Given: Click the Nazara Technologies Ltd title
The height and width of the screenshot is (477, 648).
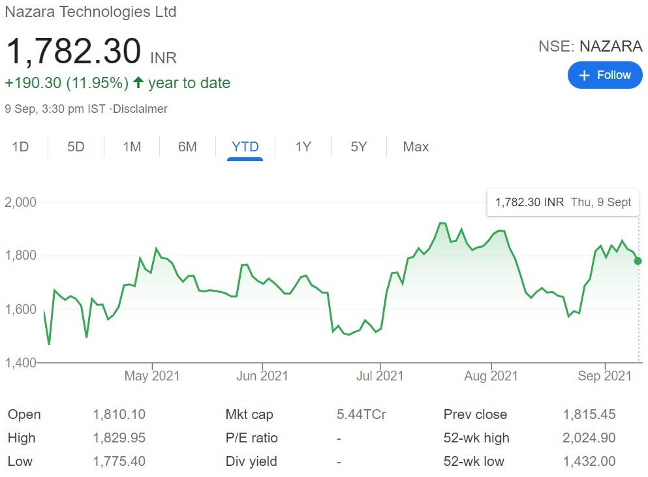Looking at the screenshot, I should pos(91,12).
